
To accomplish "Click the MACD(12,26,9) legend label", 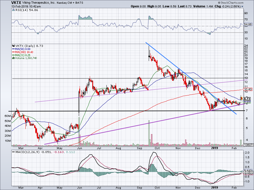I will (27, 152).
